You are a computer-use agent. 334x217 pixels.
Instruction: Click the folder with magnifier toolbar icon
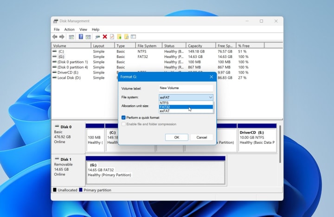click(x=126, y=37)
